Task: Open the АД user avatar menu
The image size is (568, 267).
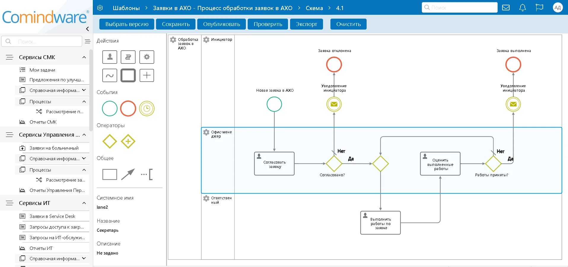Action: 558,8
